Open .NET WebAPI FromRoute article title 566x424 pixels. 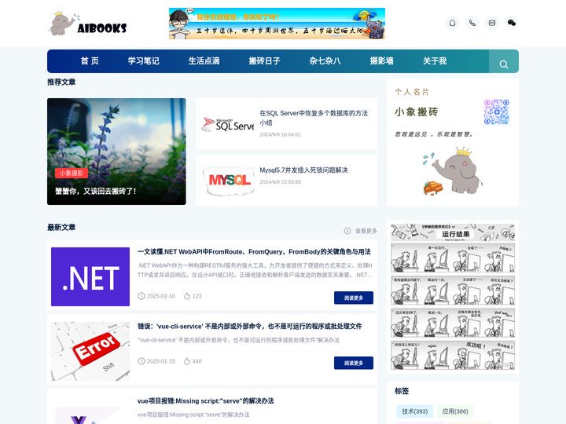point(254,252)
